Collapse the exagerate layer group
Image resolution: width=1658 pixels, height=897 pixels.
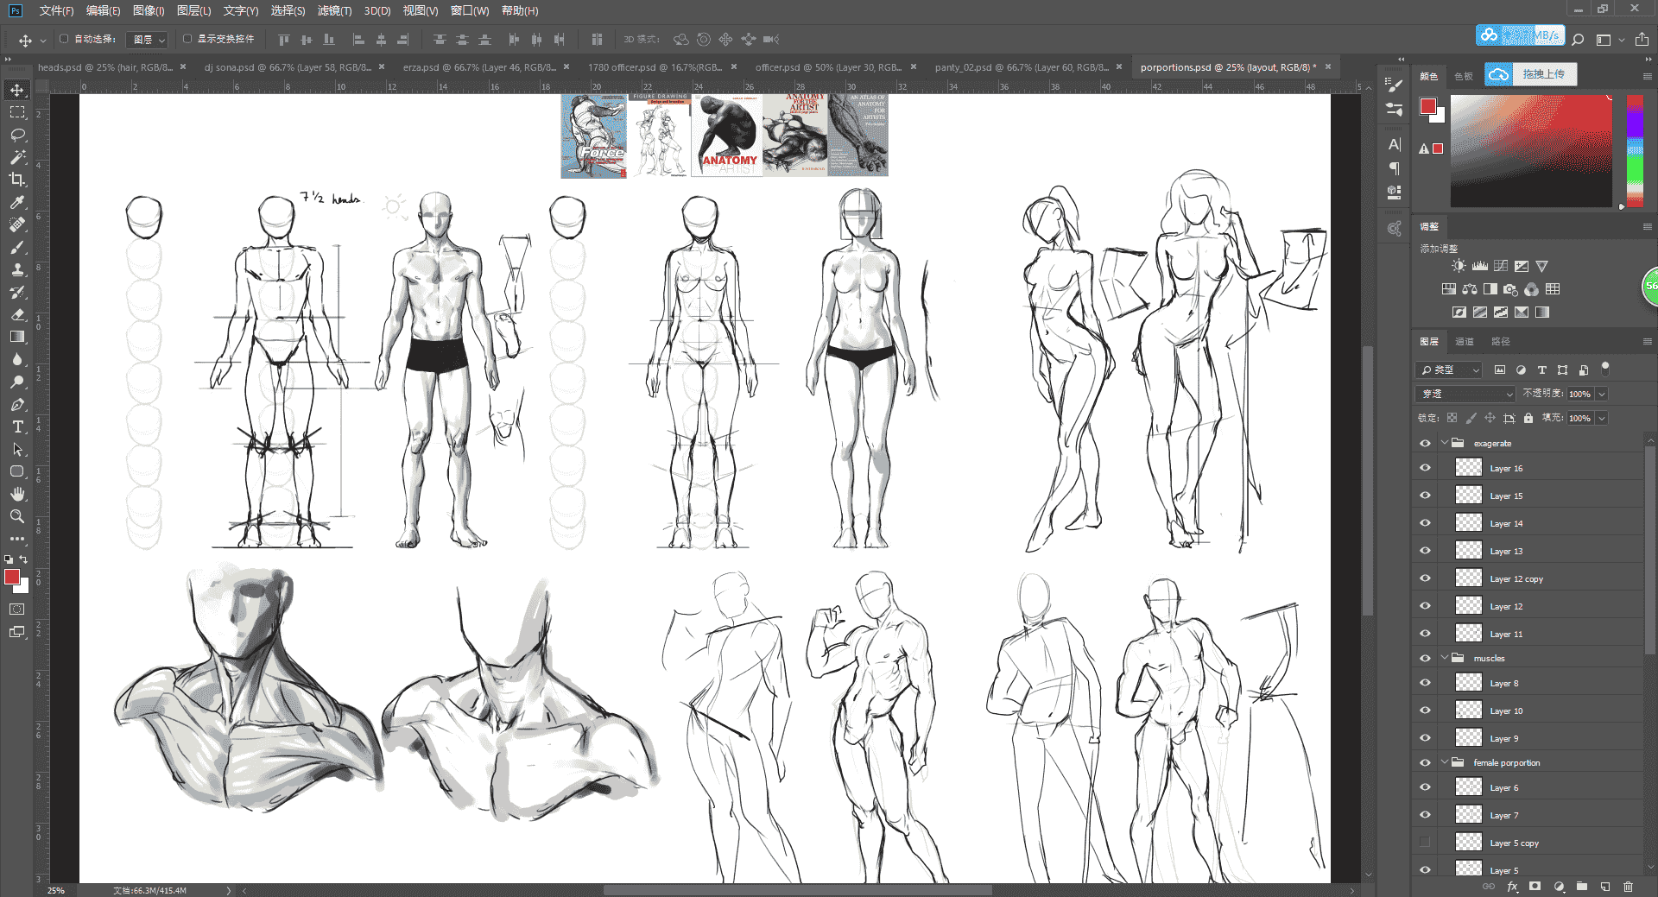click(x=1444, y=443)
